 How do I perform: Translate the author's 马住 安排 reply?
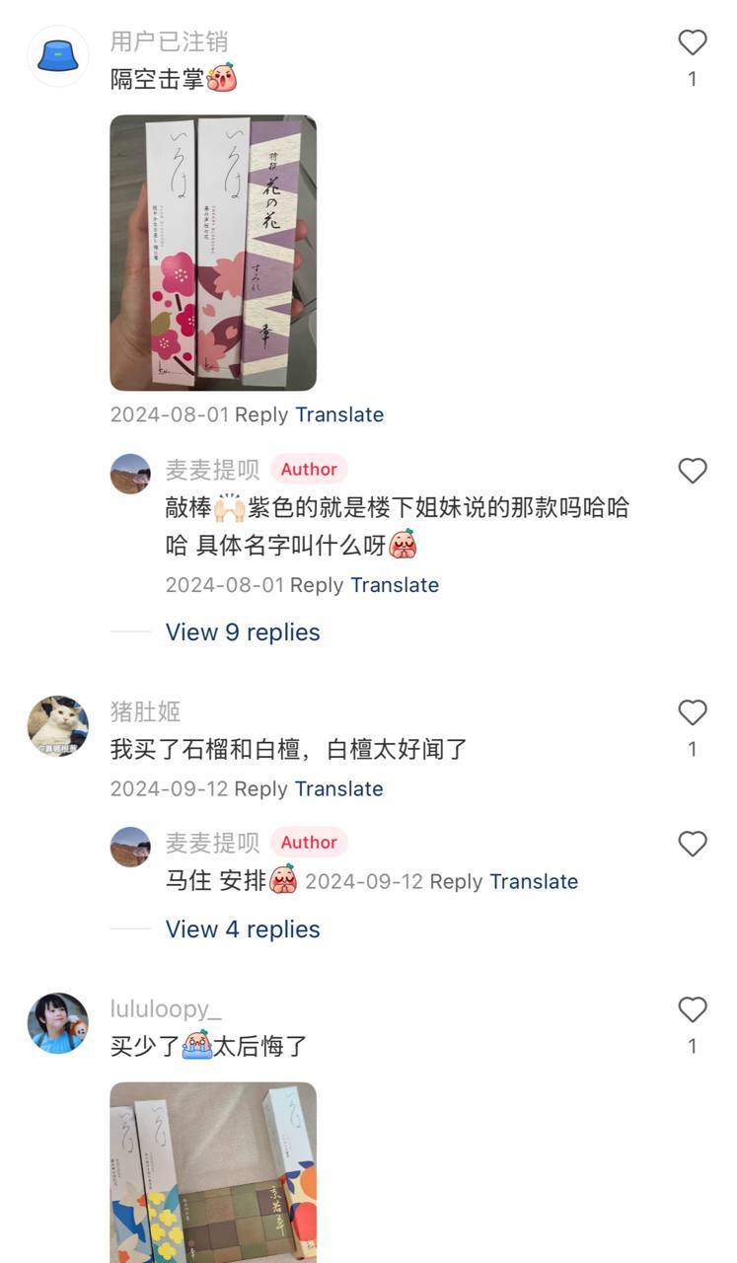click(534, 881)
